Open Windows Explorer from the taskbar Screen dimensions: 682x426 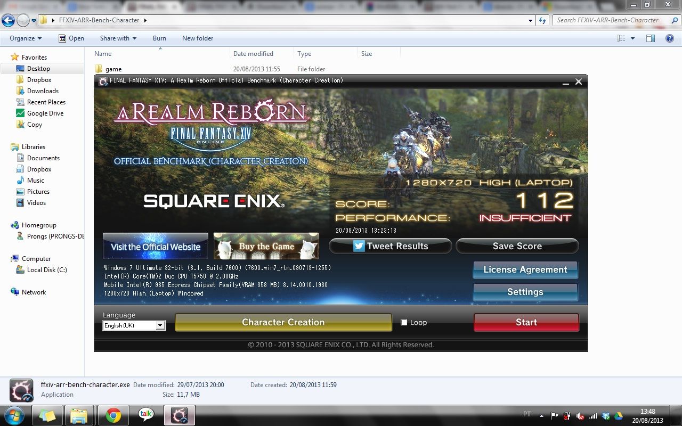(x=79, y=415)
